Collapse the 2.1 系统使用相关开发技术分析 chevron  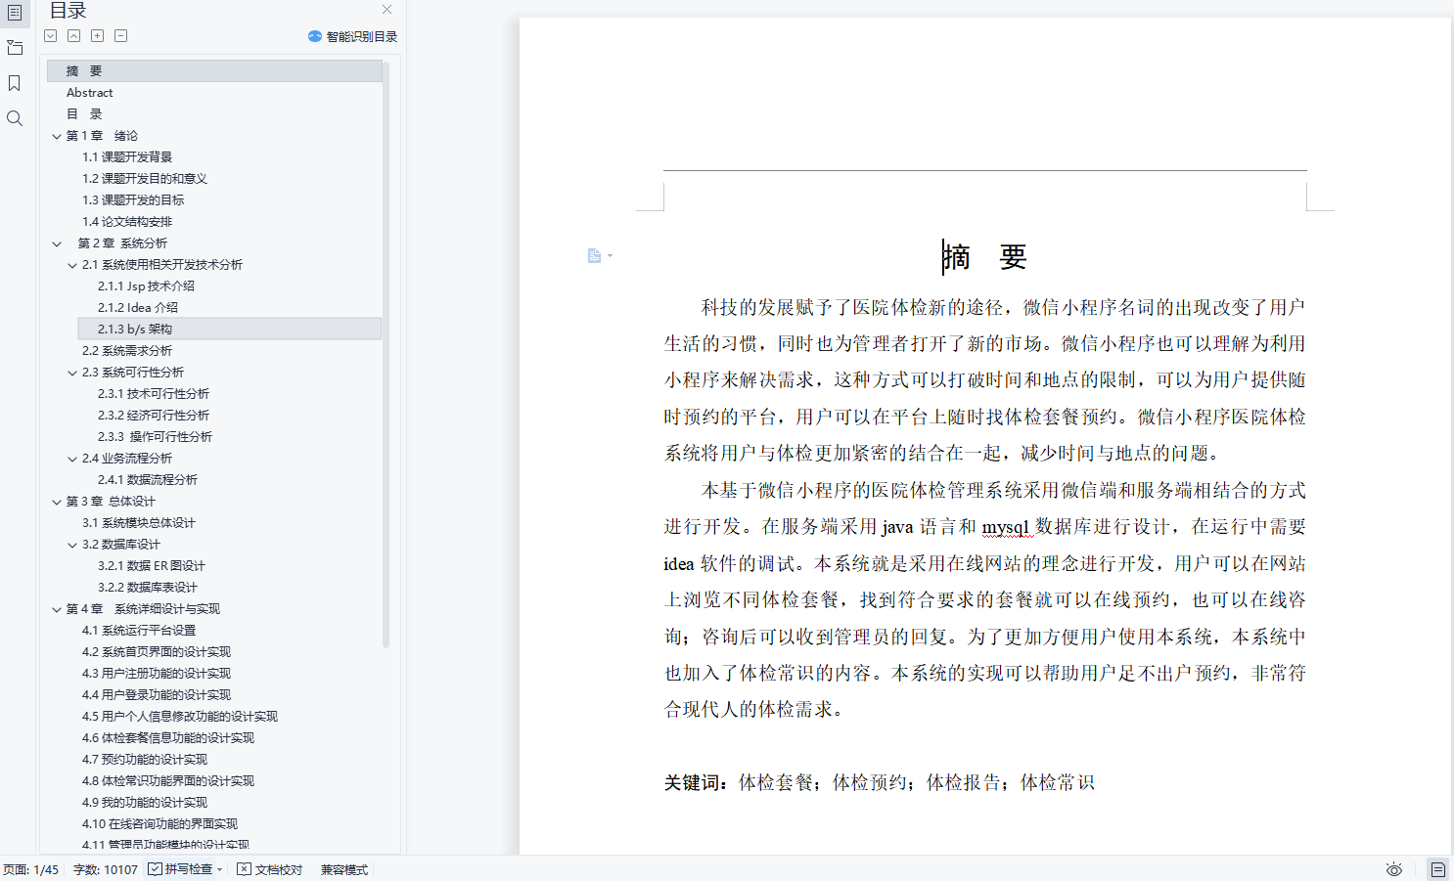72,265
